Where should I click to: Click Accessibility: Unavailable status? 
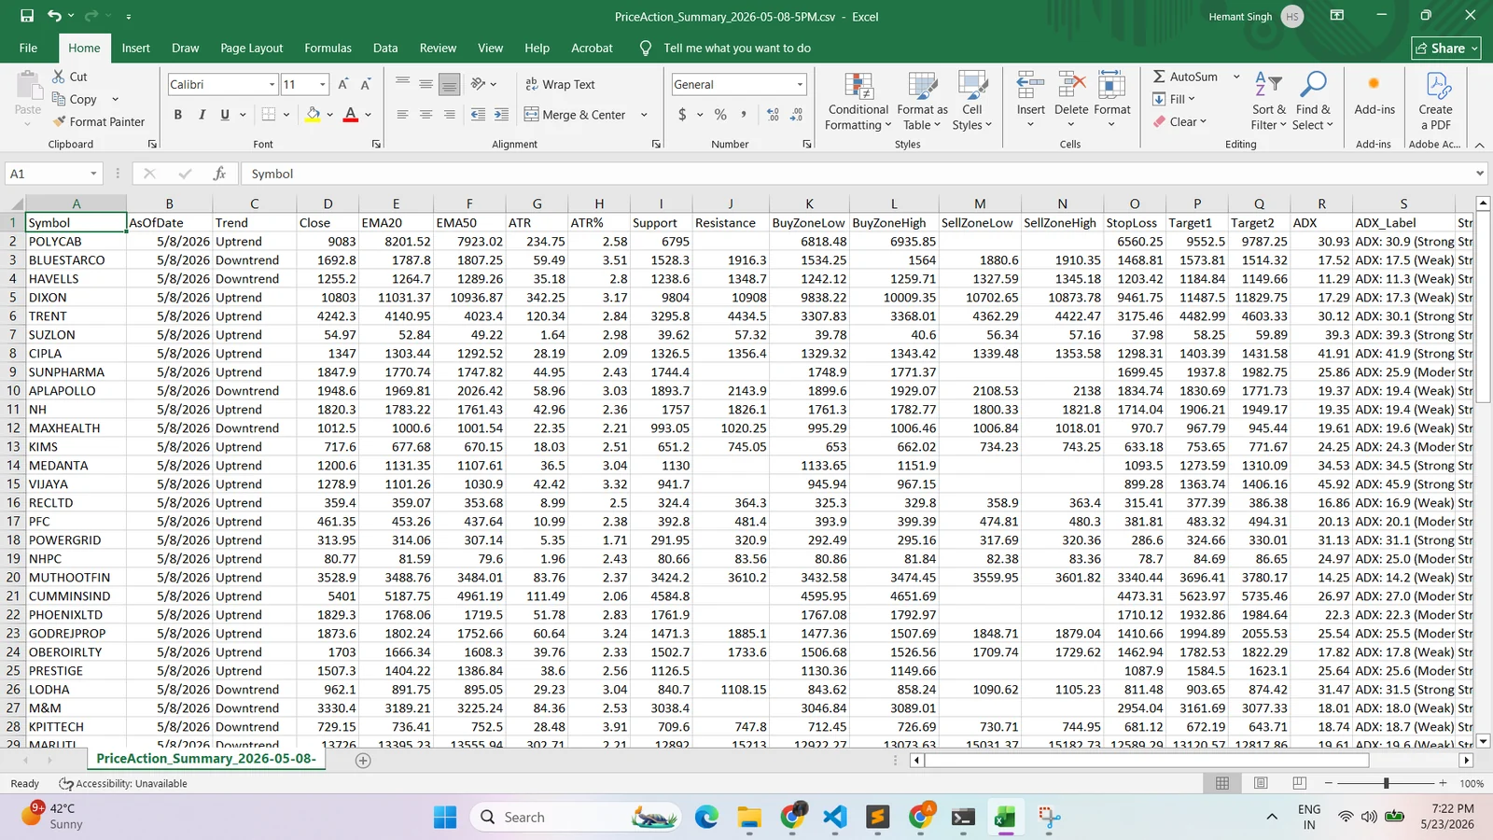point(123,783)
